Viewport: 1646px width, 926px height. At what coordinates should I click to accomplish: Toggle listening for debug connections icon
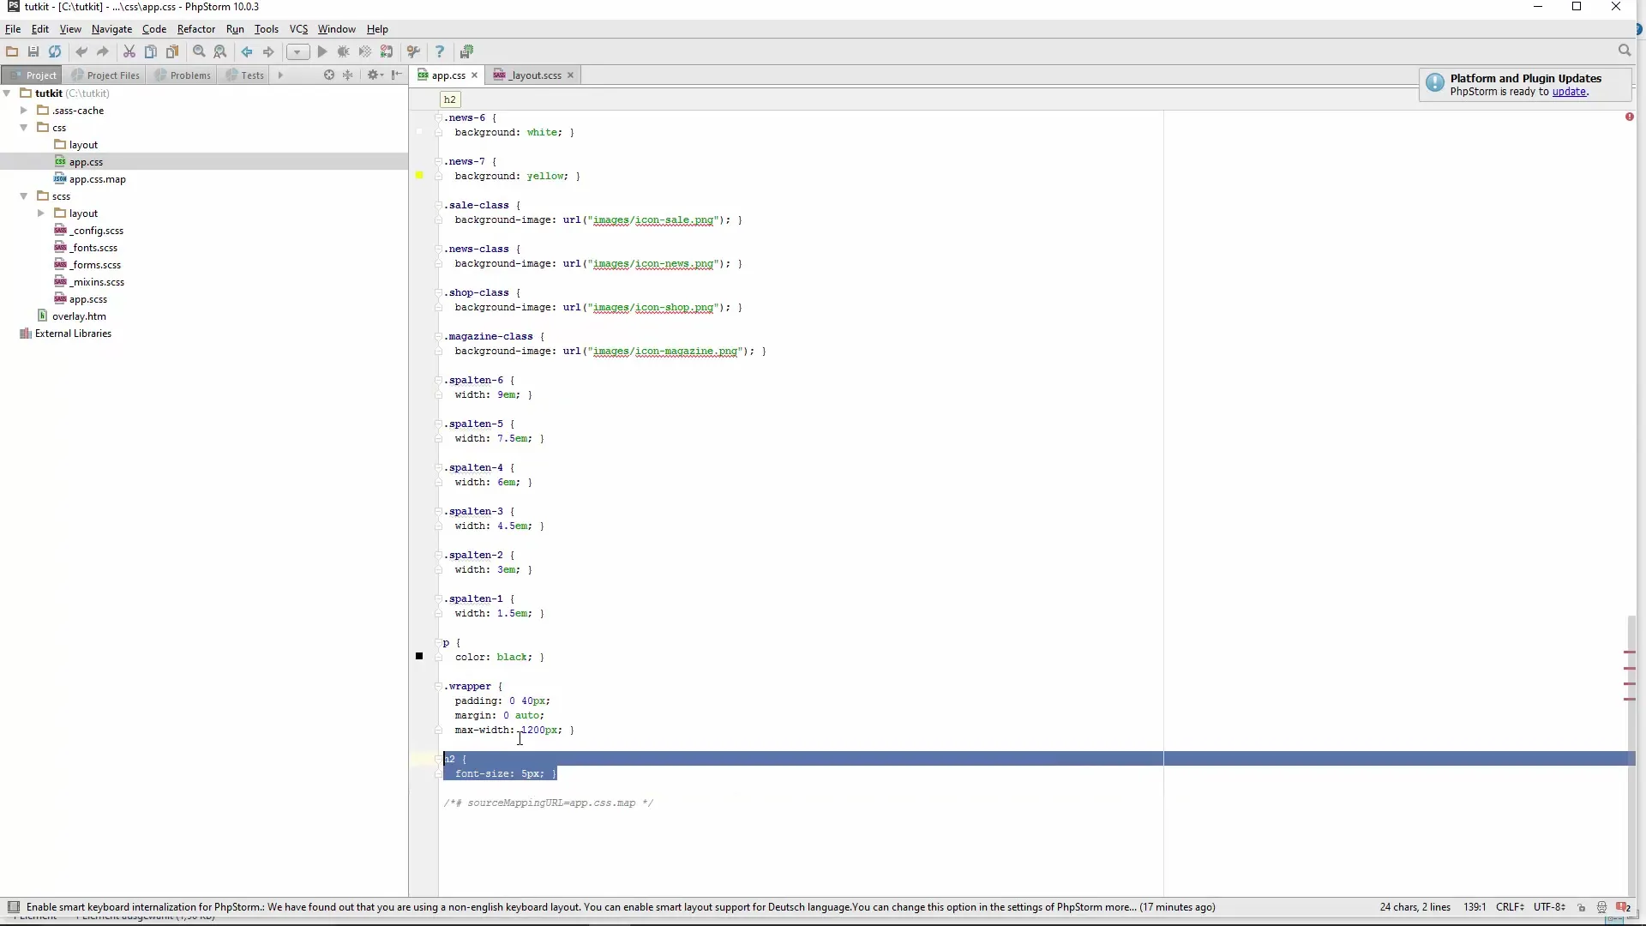point(387,51)
